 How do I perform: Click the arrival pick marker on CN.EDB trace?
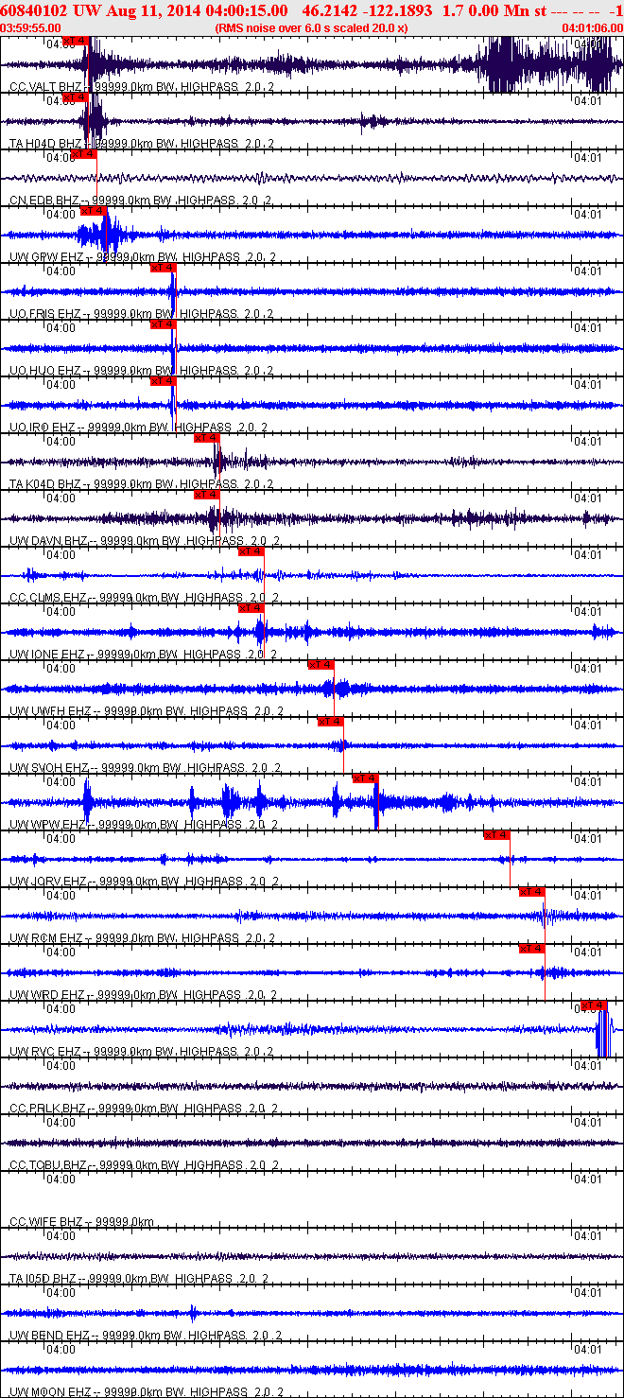pos(83,154)
